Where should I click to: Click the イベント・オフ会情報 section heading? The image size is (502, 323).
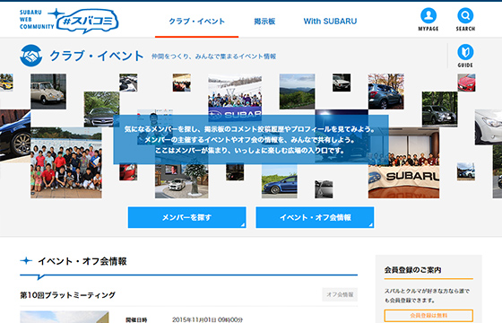click(82, 261)
